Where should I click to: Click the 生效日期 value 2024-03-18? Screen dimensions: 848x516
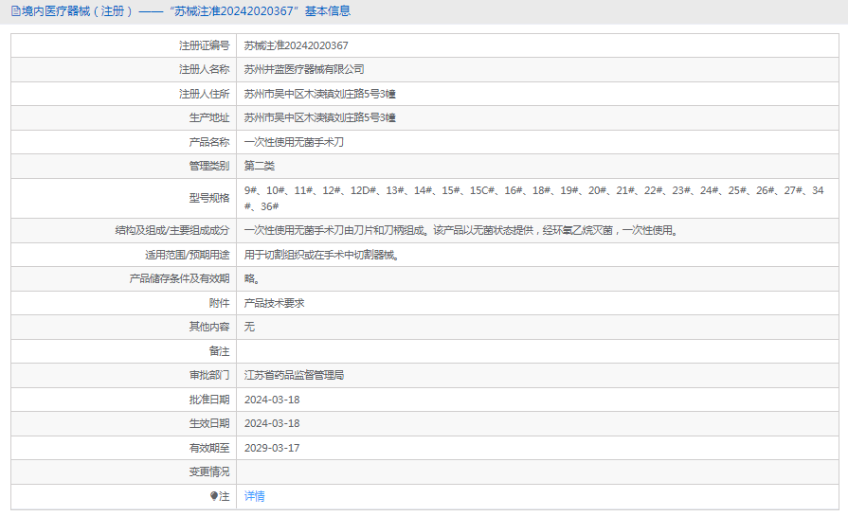pos(272,423)
